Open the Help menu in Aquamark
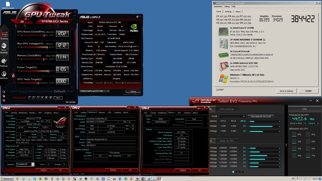The image size is (322, 181). [233, 6]
